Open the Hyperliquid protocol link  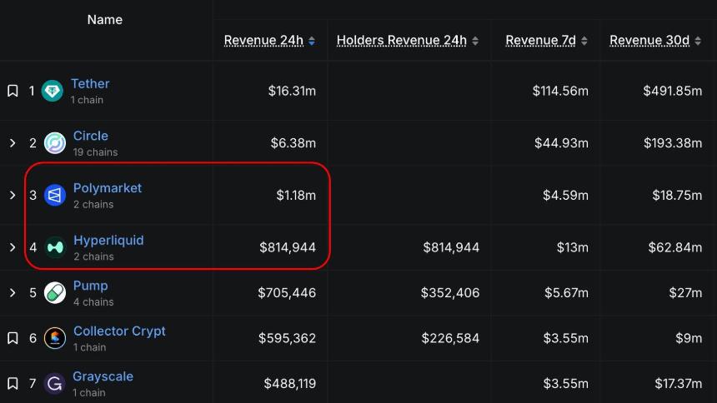[x=108, y=241]
